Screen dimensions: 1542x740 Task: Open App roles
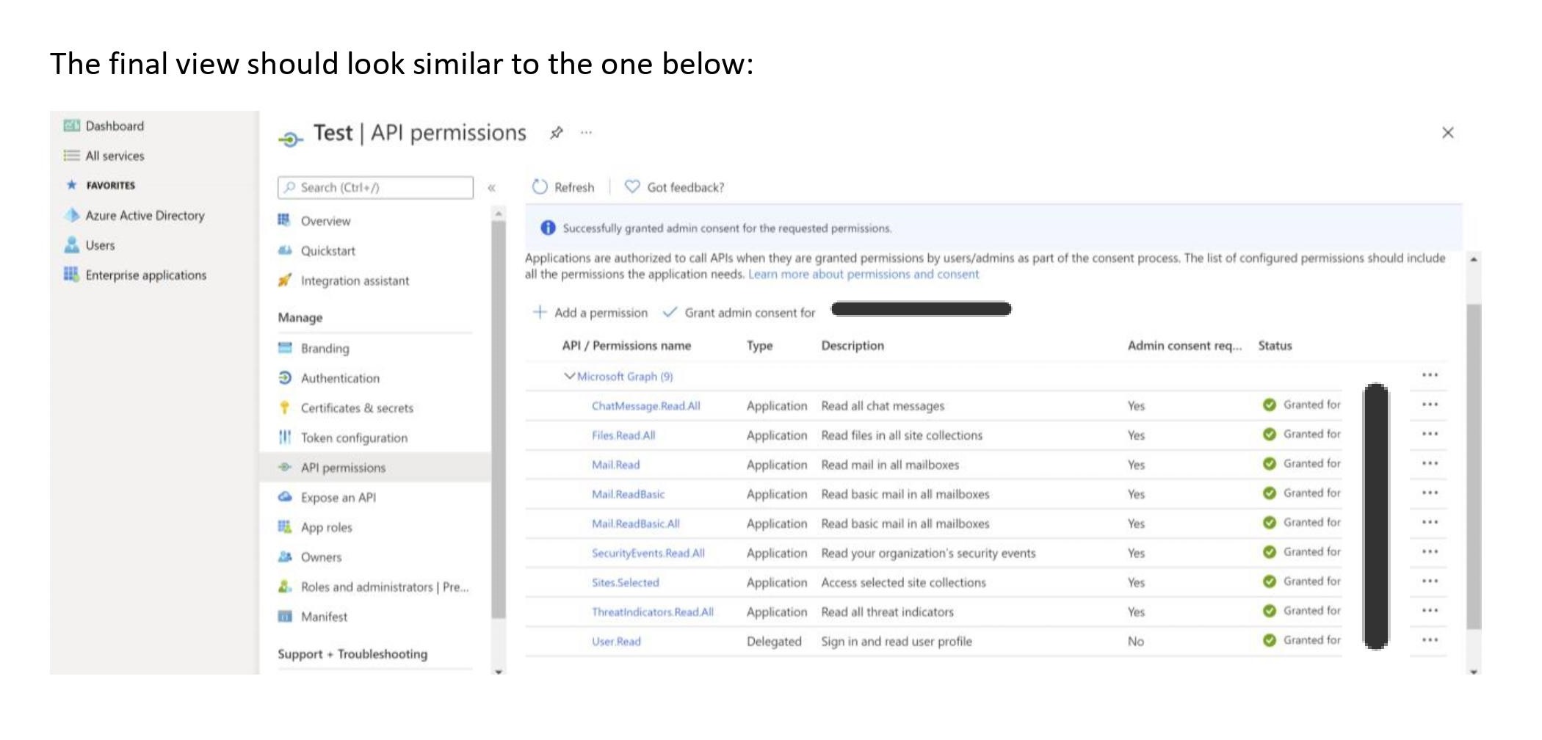[x=326, y=527]
